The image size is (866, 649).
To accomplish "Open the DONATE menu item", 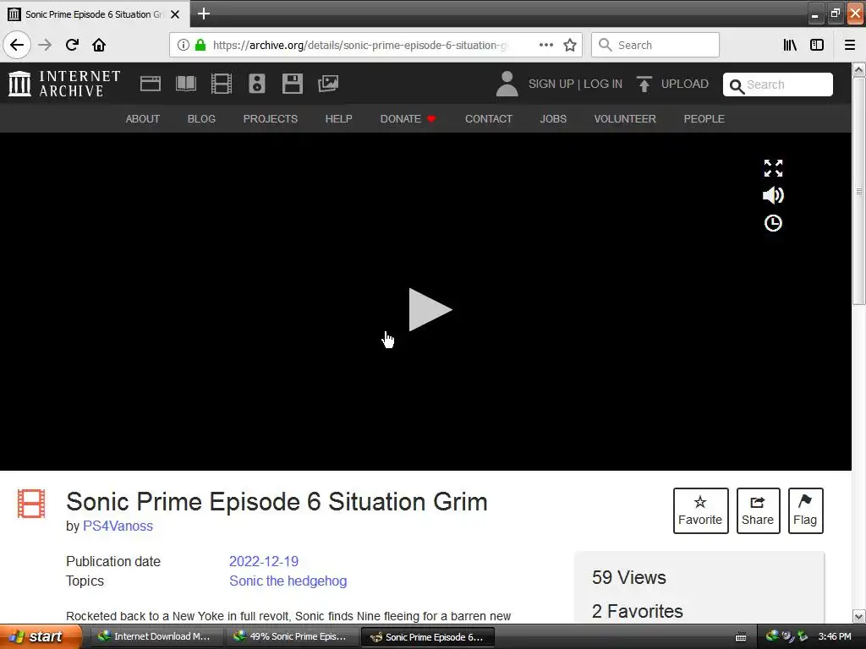I will pyautogui.click(x=408, y=118).
